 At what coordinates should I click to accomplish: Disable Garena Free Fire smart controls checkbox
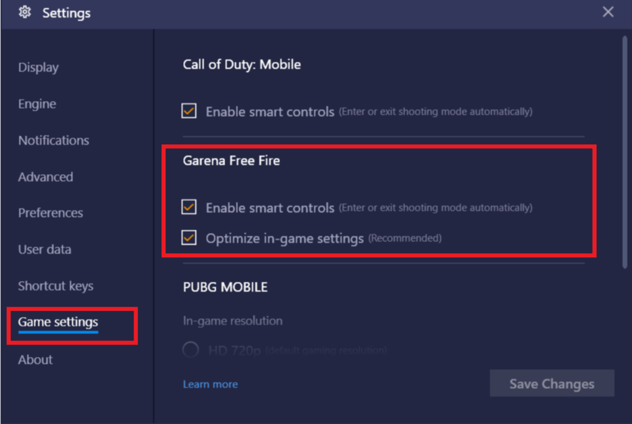click(188, 207)
